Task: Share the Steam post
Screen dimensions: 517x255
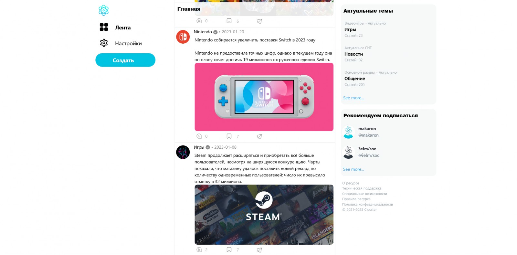Action: coord(259,250)
